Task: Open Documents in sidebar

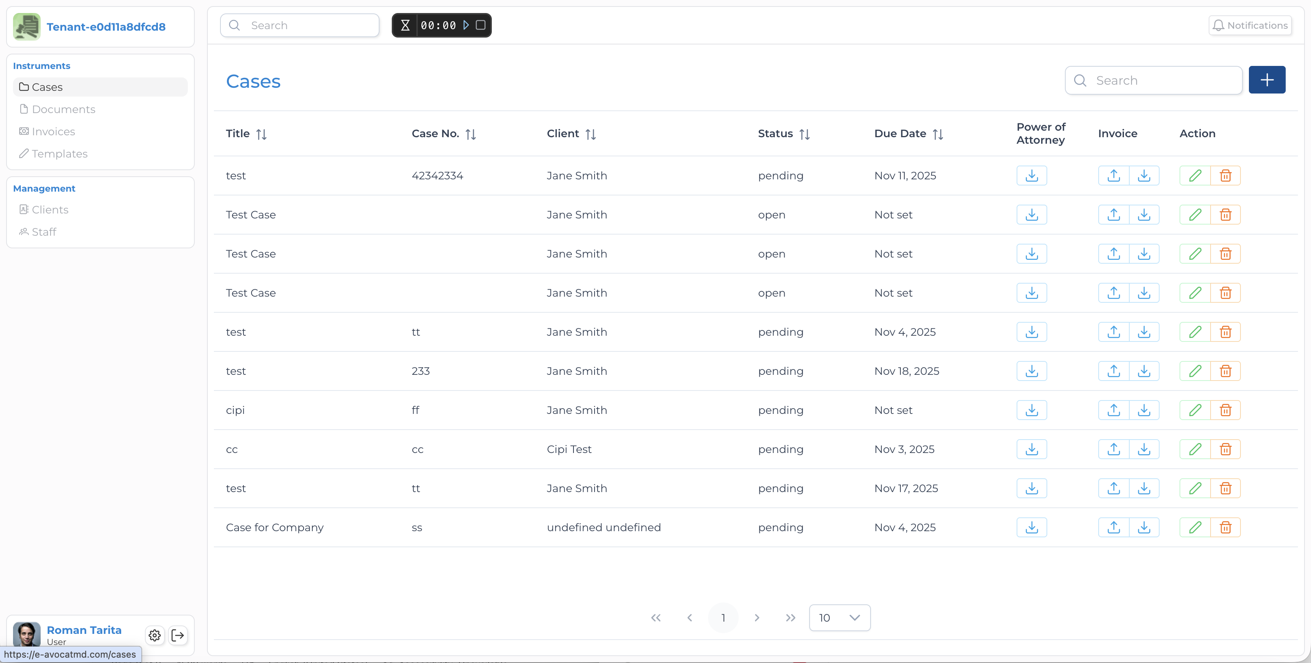Action: tap(63, 109)
